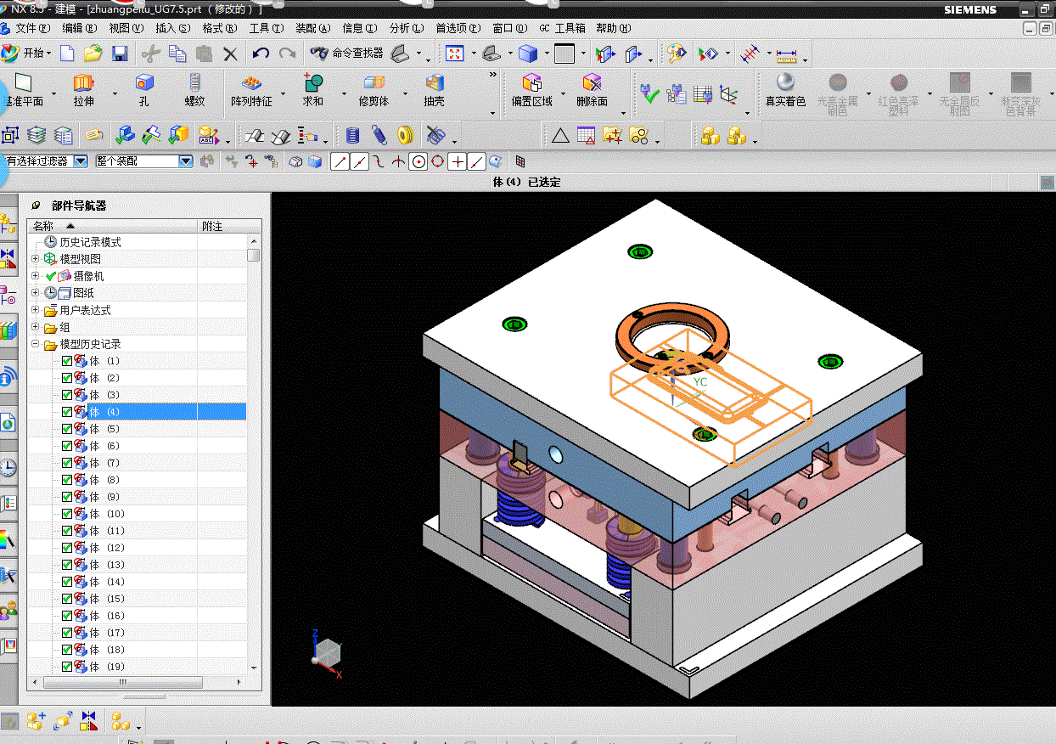Viewport: 1056px width, 744px height.
Task: Select the 删除面 delete face tool
Action: click(592, 90)
